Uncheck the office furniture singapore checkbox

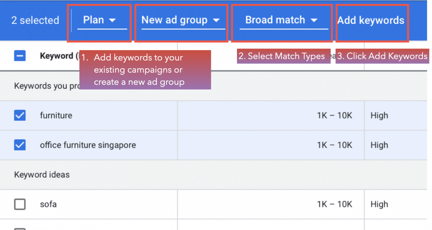coord(20,145)
